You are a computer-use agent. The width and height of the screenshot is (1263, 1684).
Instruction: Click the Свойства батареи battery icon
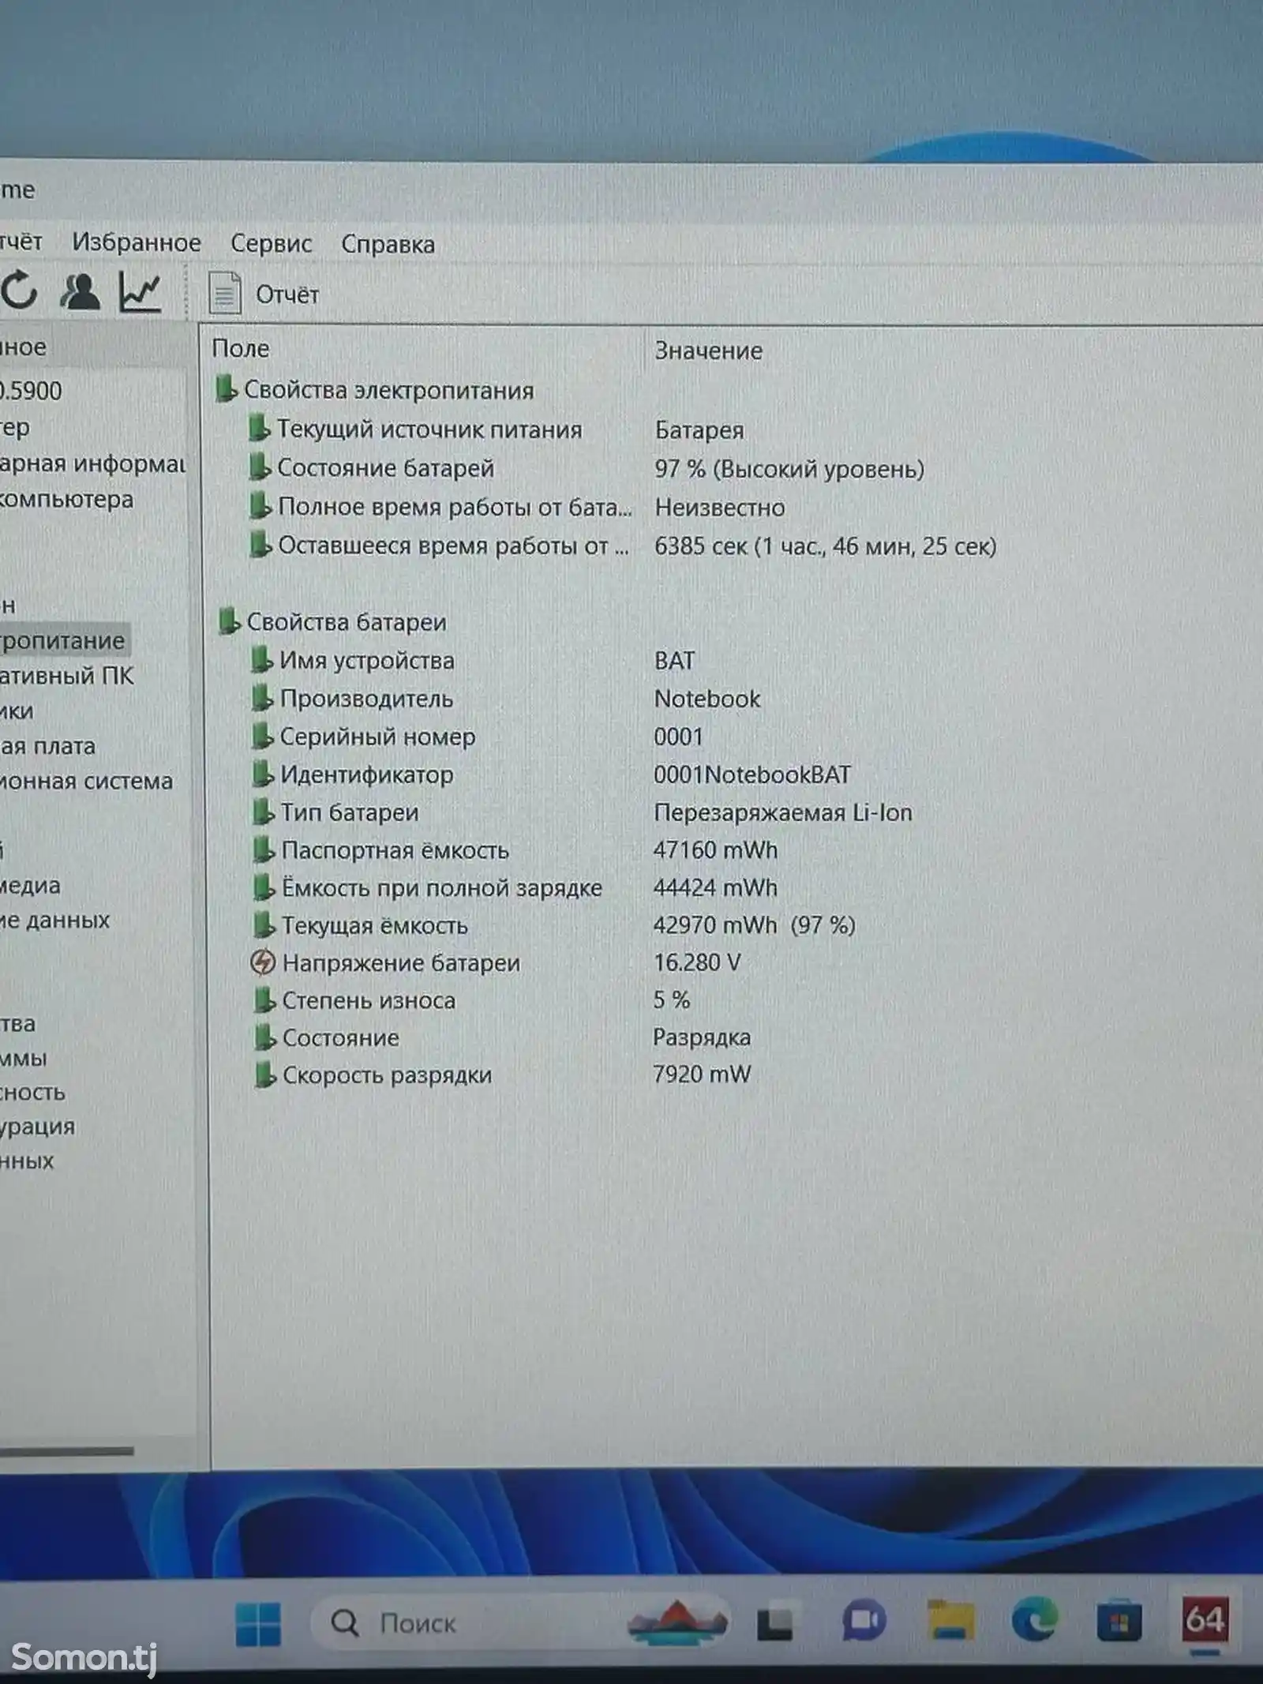coord(229,621)
